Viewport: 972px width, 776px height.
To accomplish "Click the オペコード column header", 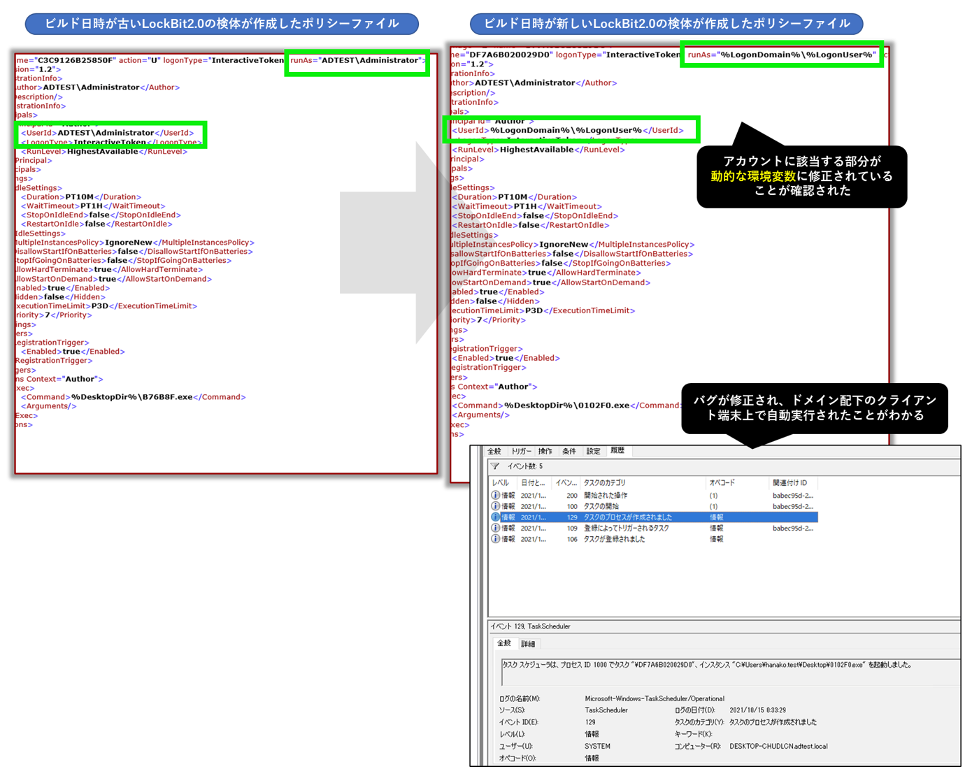I will [722, 483].
